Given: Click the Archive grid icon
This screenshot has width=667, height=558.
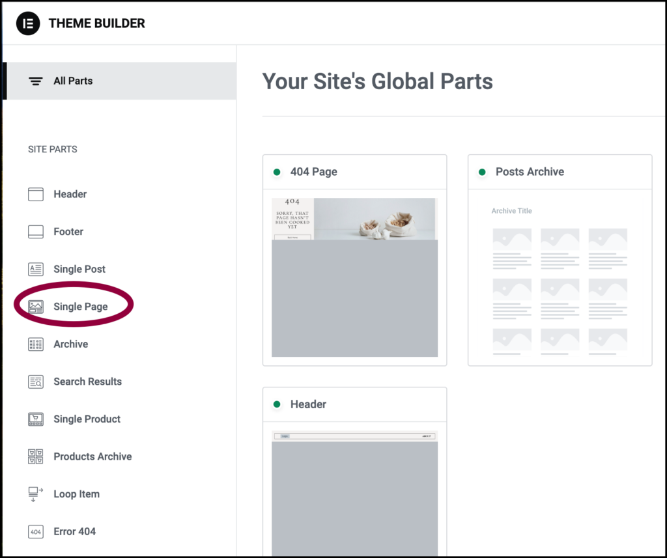Looking at the screenshot, I should (x=35, y=344).
